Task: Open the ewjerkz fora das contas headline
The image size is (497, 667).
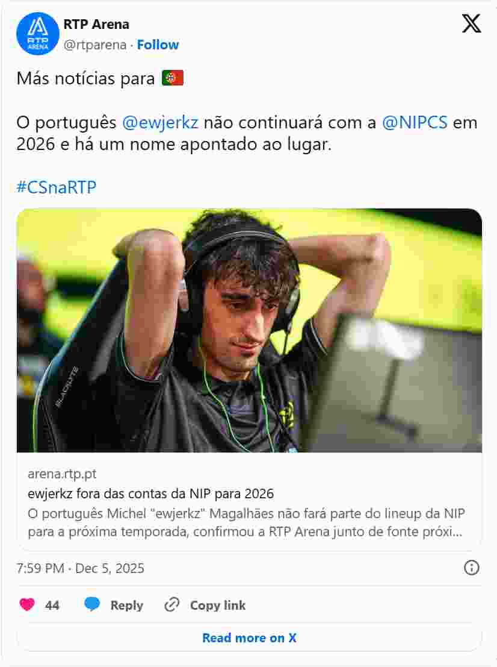Action: point(151,493)
